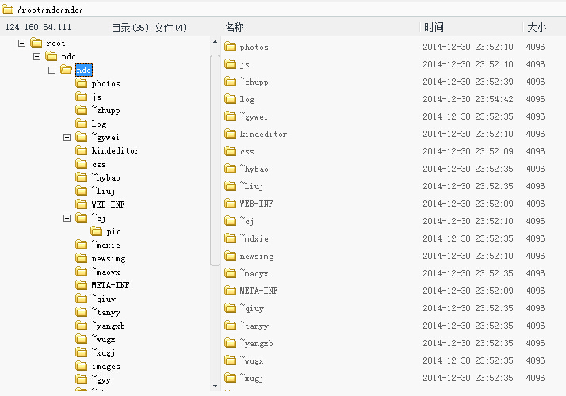The height and width of the screenshot is (396, 566).
Task: Click the tree panel scrollbar thumb
Action: (215, 160)
